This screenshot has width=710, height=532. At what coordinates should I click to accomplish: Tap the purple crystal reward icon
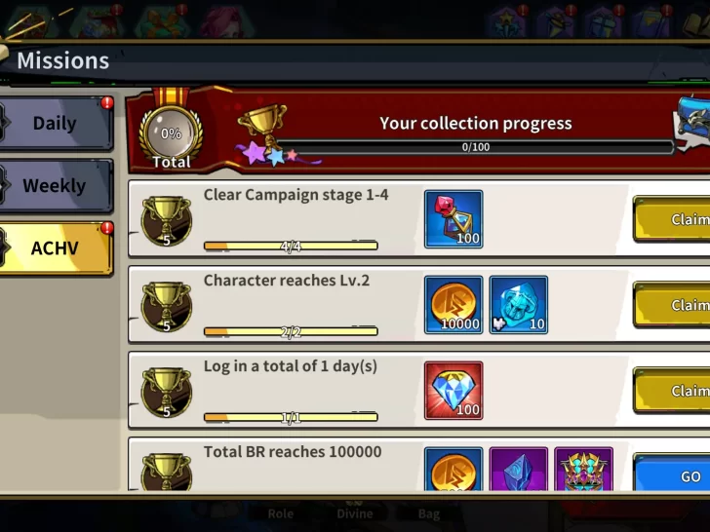click(519, 469)
